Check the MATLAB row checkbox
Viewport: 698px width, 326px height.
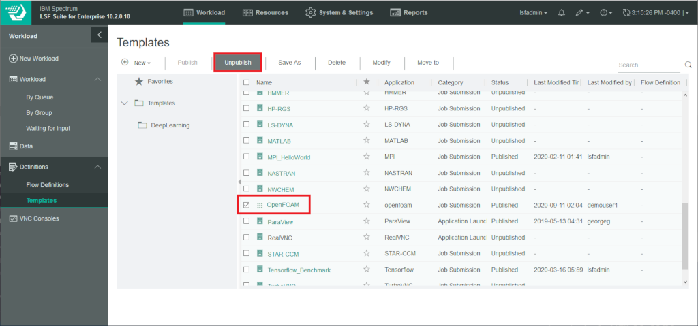pyautogui.click(x=246, y=140)
